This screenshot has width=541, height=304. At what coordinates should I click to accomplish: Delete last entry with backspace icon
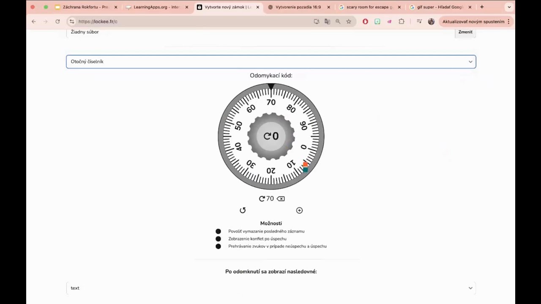[281, 198]
